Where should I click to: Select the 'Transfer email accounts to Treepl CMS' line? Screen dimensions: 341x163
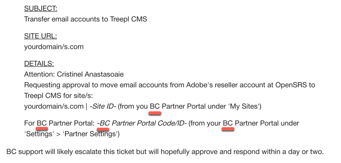coord(86,19)
